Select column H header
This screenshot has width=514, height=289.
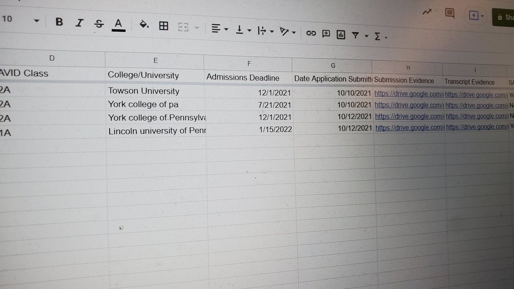point(408,68)
